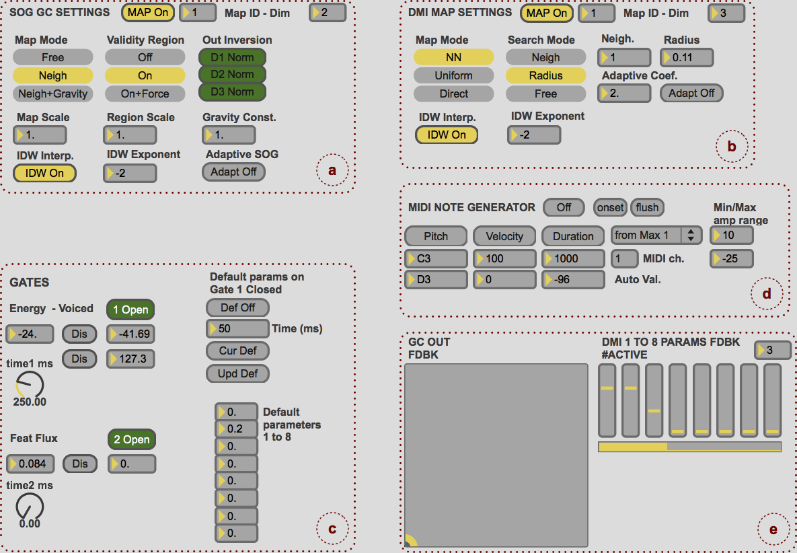
Task: Click the onset button
Action: [611, 207]
